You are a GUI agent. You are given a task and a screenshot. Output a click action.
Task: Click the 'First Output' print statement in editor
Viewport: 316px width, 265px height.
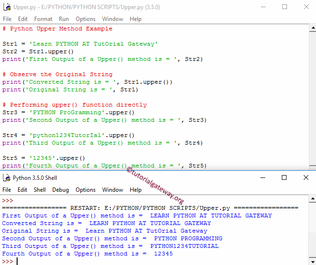pyautogui.click(x=103, y=59)
